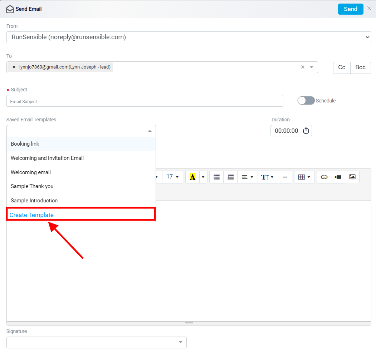Screen dimensions: 376x363
Task: Click the Create Template link
Action: pos(31,215)
